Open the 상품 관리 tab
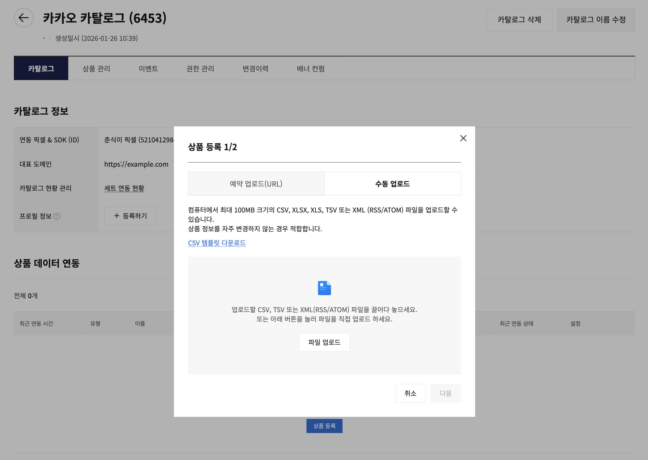This screenshot has height=460, width=648. tap(96, 69)
